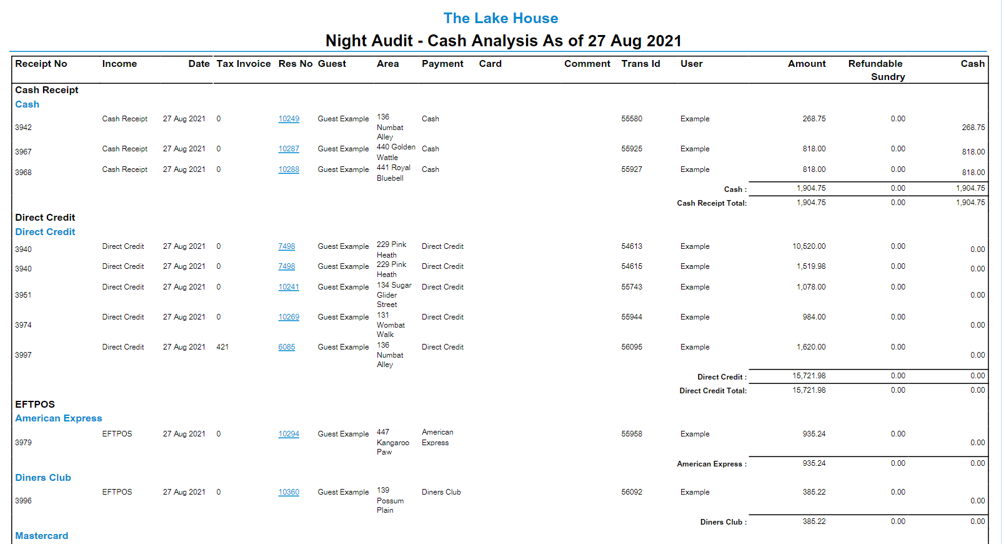Click Trans Id 55958
1006x544 pixels.
pyautogui.click(x=632, y=434)
